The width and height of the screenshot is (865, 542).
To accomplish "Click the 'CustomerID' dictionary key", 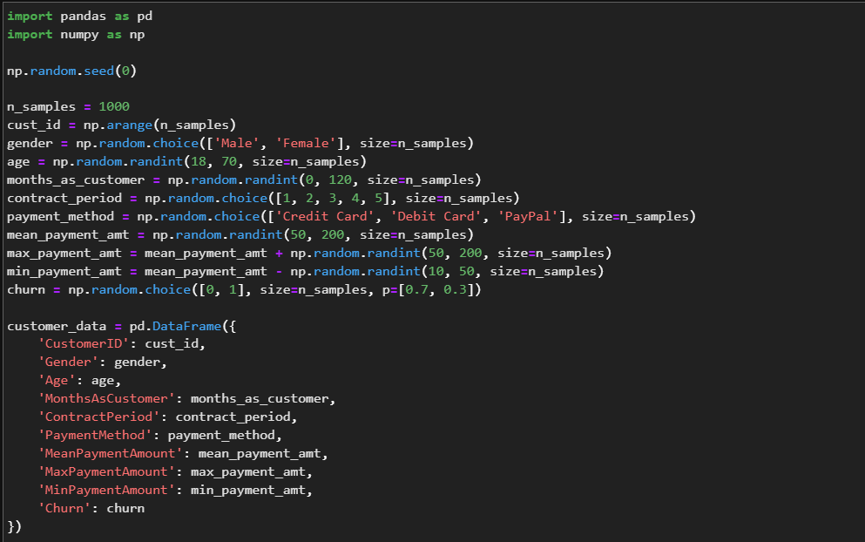I will [84, 344].
